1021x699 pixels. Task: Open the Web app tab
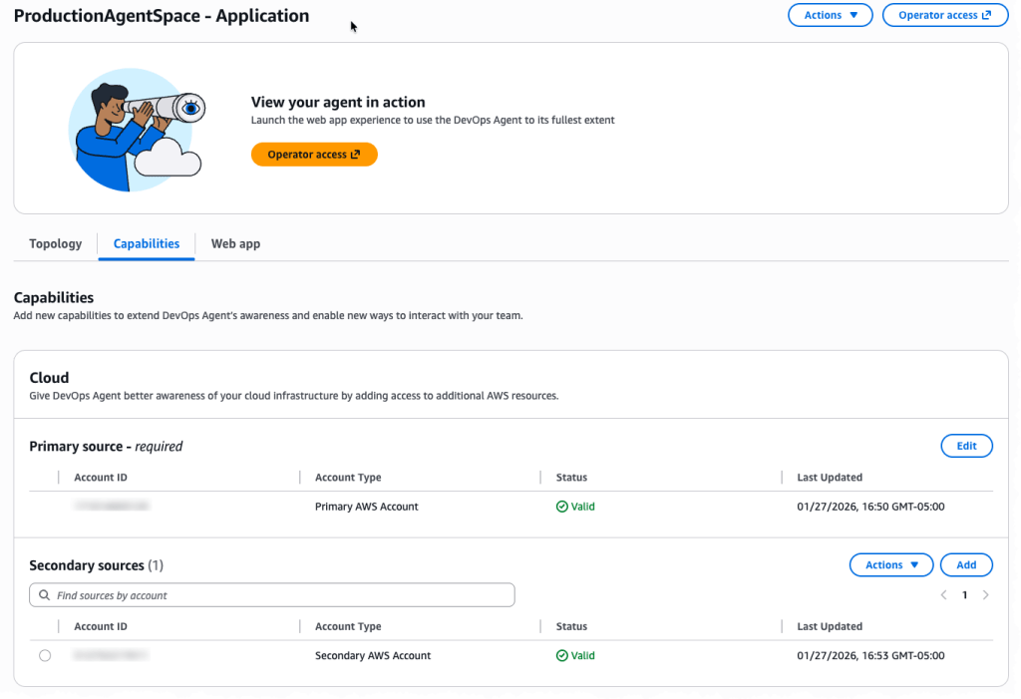(235, 243)
